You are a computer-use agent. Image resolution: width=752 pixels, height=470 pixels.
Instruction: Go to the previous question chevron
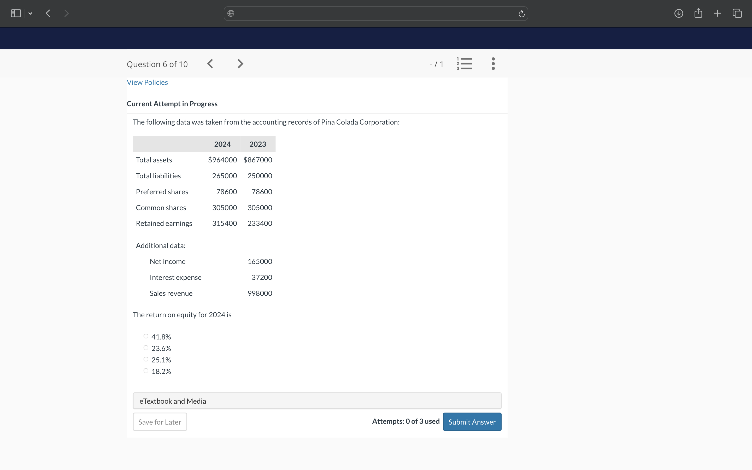click(210, 64)
